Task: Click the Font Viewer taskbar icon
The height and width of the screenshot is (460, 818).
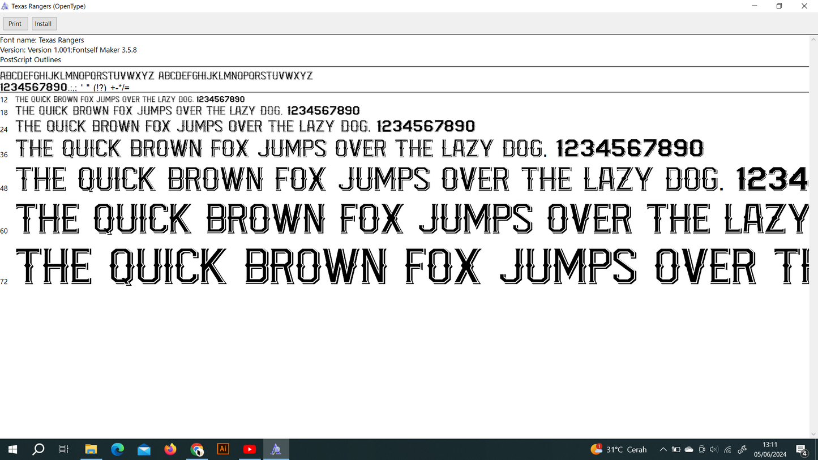Action: (276, 449)
